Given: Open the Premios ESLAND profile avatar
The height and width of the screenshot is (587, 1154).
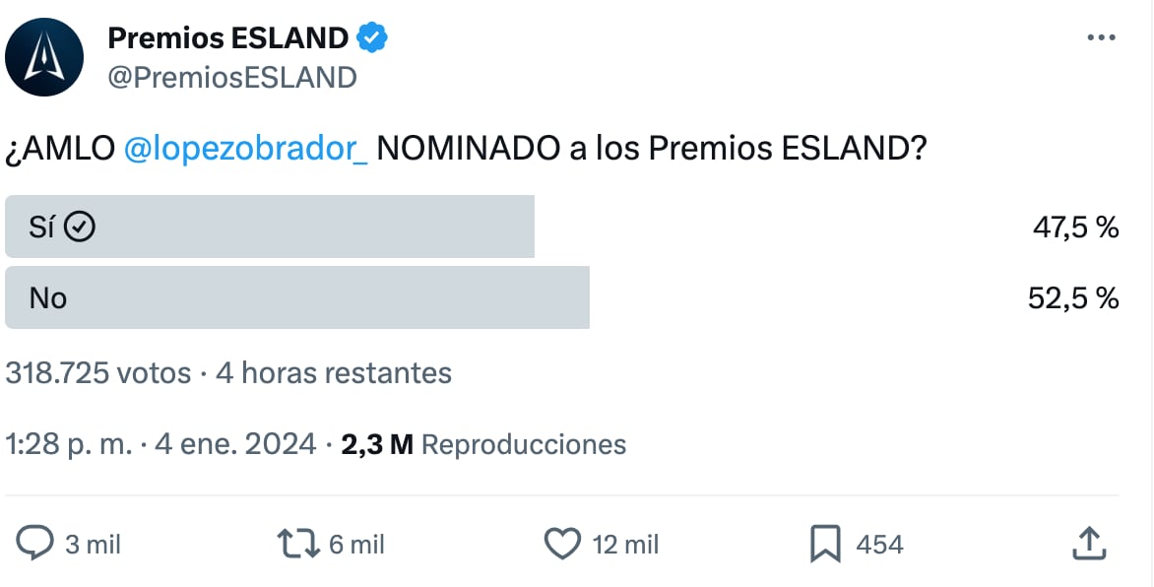Looking at the screenshot, I should [x=44, y=57].
